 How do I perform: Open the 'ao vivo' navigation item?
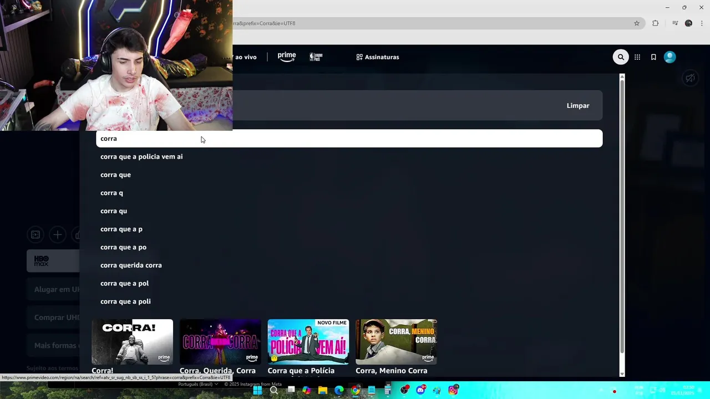point(246,57)
